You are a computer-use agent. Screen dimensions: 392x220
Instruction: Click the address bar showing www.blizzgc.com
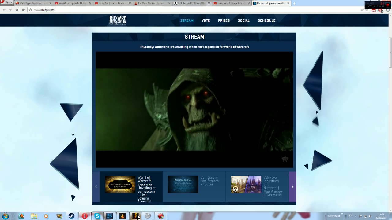point(193,10)
